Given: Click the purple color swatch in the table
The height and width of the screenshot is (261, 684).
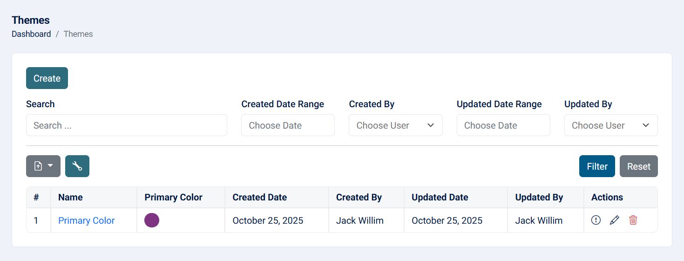Looking at the screenshot, I should (152, 220).
